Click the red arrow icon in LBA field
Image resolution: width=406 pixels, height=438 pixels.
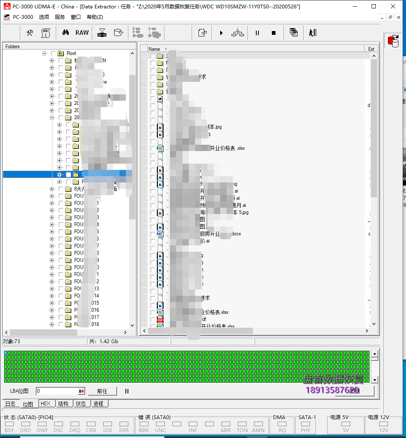81,391
